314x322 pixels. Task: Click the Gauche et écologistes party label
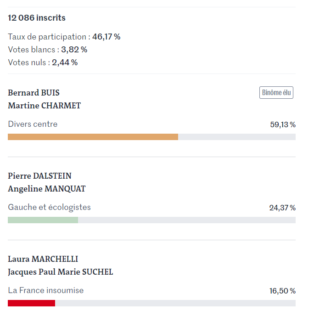49,208
